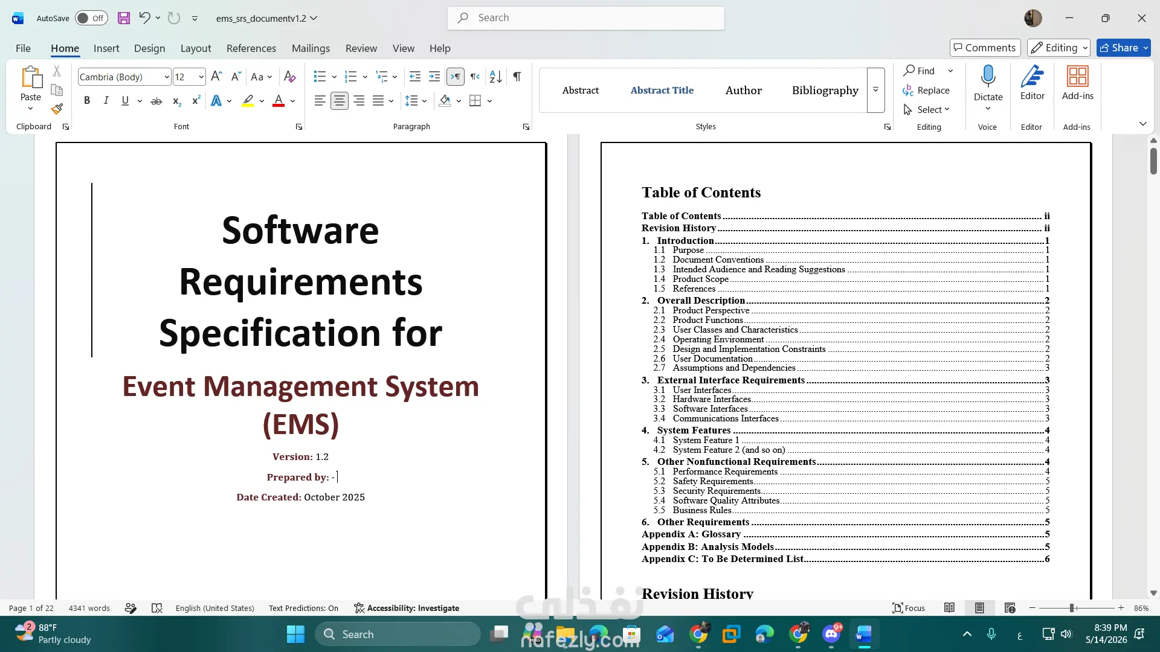Screen dimensions: 1160x652
Task: Switch to Read Mode view
Action: [950, 608]
